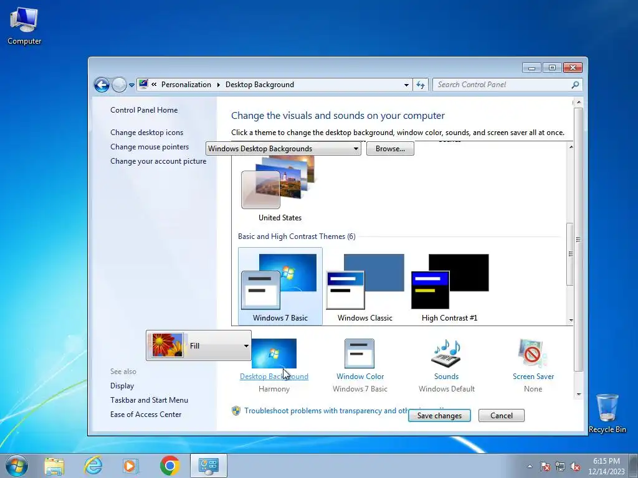The height and width of the screenshot is (478, 638).
Task: Click the flower picture thumbnail beside Fill
Action: pyautogui.click(x=167, y=345)
